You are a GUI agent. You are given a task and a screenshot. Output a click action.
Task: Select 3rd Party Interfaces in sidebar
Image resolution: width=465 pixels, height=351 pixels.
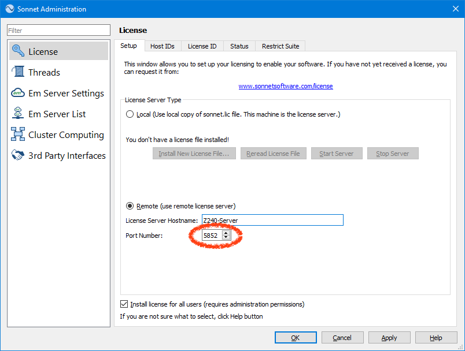[x=59, y=155]
